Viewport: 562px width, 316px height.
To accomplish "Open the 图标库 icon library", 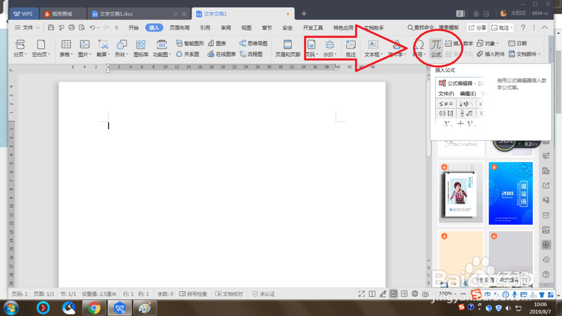I will (x=141, y=48).
